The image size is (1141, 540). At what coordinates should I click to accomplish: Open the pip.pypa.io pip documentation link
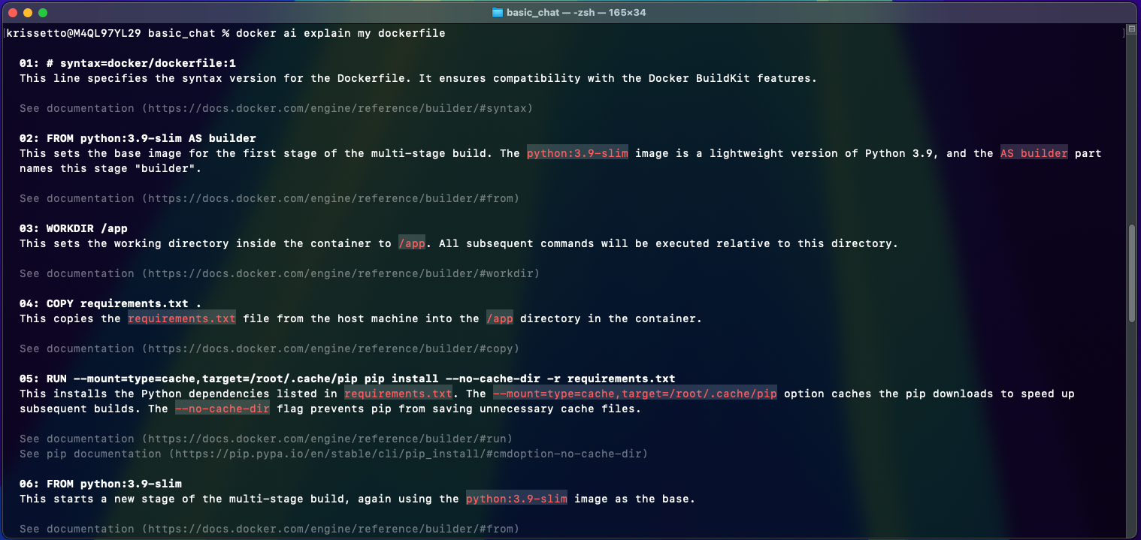pyautogui.click(x=407, y=454)
